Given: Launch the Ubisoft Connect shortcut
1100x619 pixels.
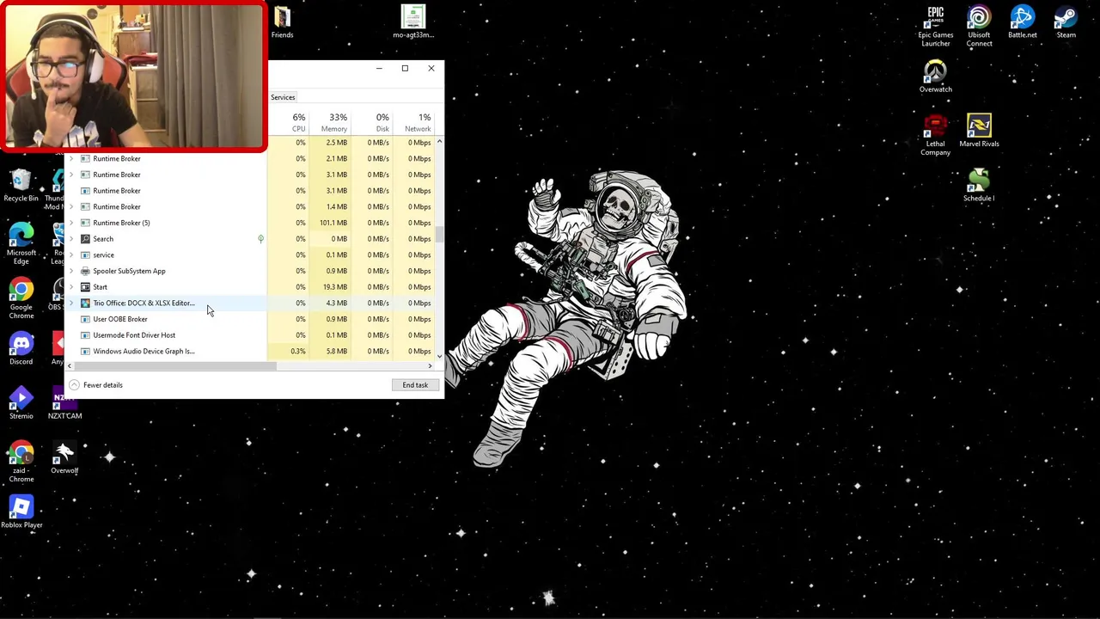Looking at the screenshot, I should click(979, 26).
